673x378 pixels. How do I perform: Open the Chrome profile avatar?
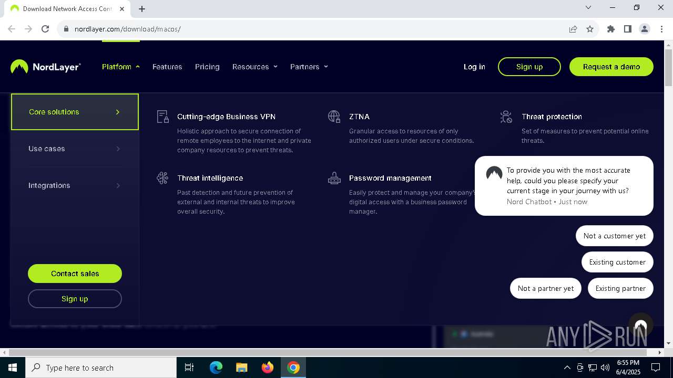(x=645, y=29)
